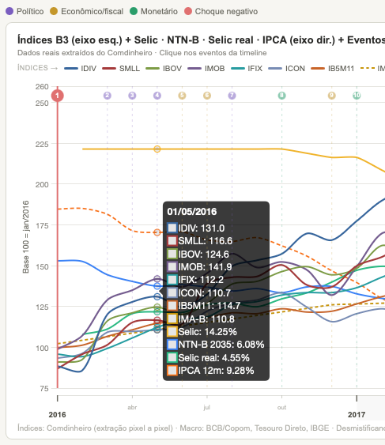The width and height of the screenshot is (385, 445).
Task: Open economic event marker 6
Action: (x=207, y=96)
